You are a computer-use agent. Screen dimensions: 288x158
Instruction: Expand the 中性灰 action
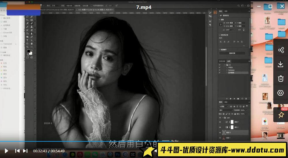pyautogui.click(x=227, y=67)
